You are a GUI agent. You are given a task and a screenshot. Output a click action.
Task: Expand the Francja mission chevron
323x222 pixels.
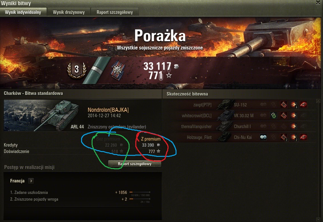tap(31, 181)
